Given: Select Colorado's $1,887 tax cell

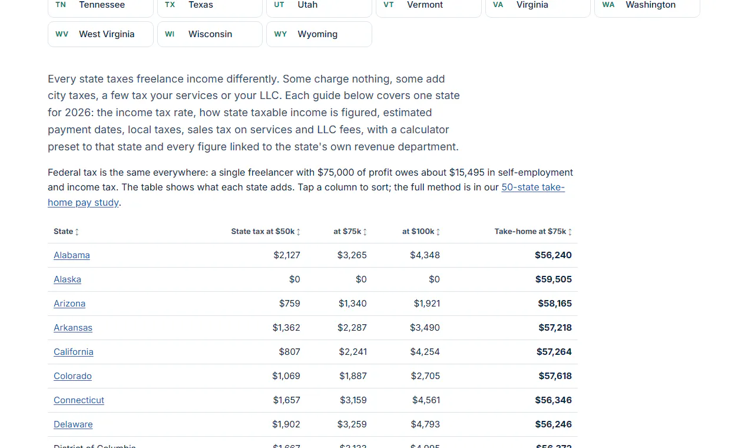Looking at the screenshot, I should [353, 376].
